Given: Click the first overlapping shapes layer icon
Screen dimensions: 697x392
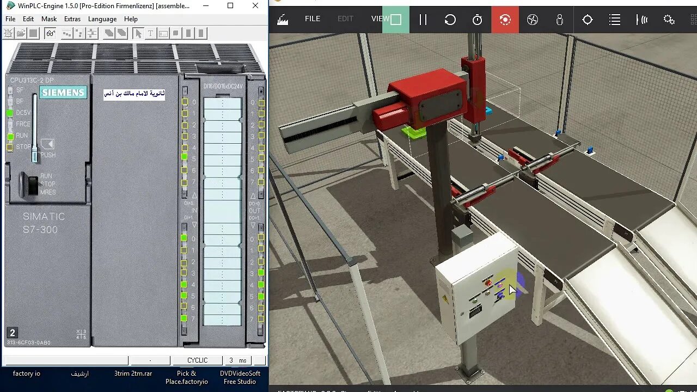Looking at the screenshot, I should click(109, 33).
